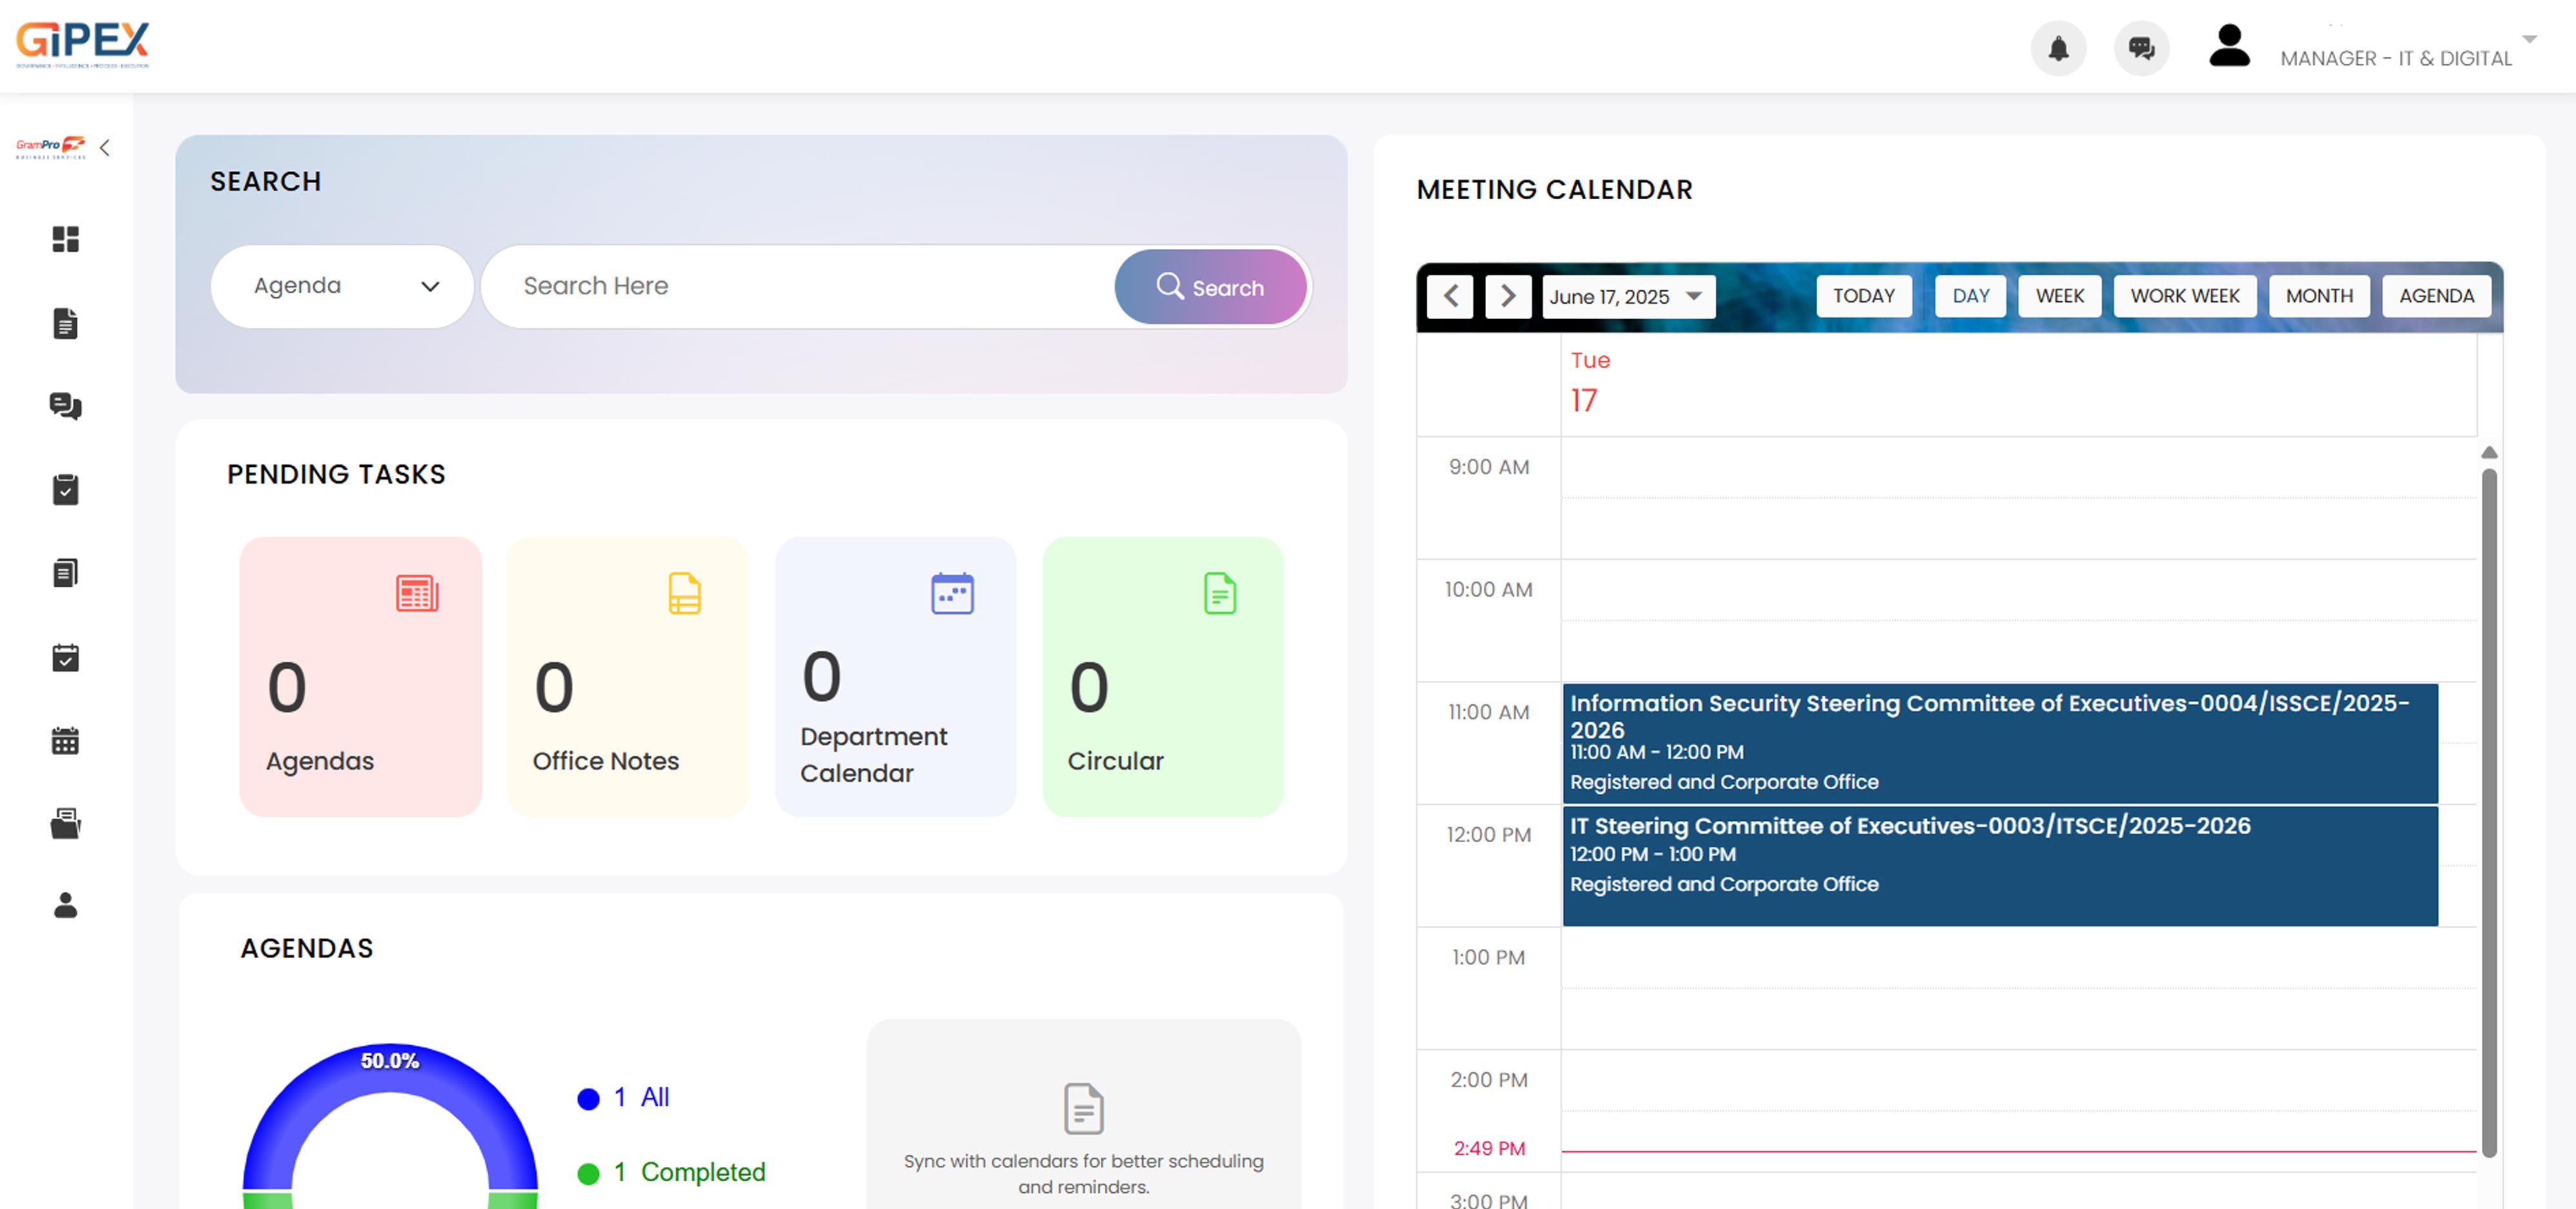Image resolution: width=2576 pixels, height=1209 pixels.
Task: Open the Agendas pending tasks card
Action: 360,676
